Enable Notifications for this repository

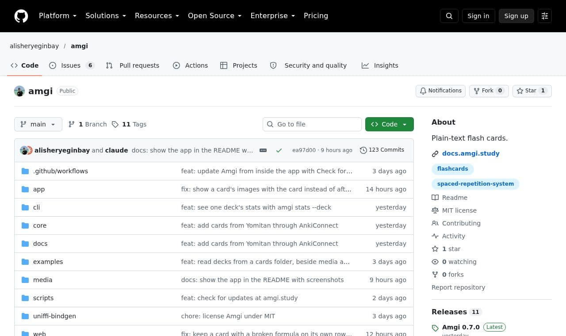(x=440, y=91)
